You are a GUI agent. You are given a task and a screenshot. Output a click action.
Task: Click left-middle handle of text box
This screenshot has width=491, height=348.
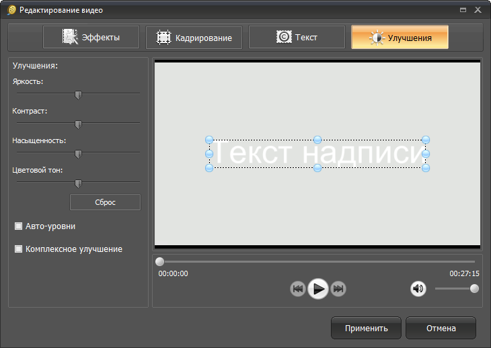coord(209,154)
